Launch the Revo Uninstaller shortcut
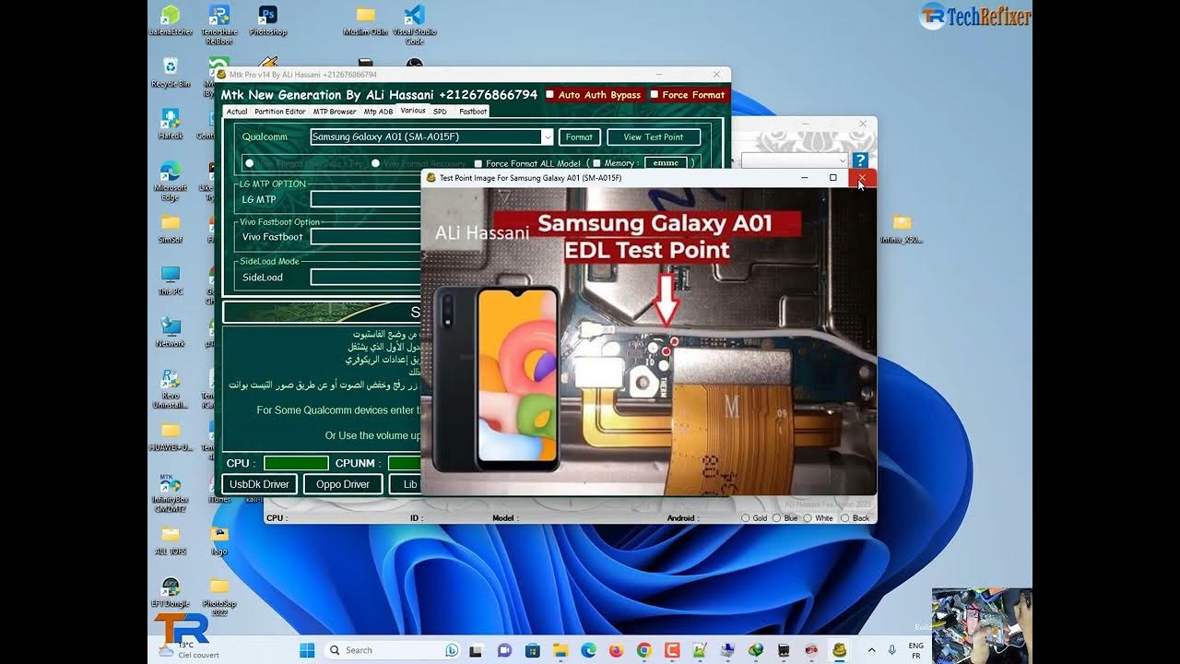Screen dimensions: 1180x664 (x=171, y=388)
